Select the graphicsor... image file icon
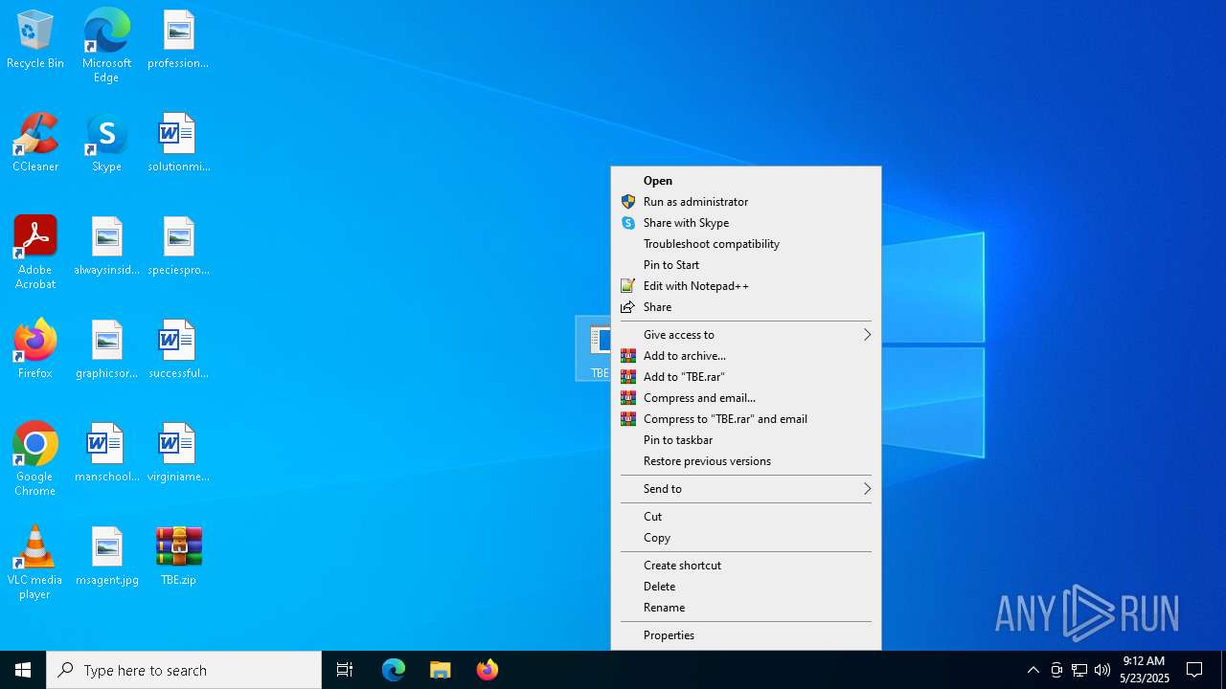1226x689 pixels. [106, 350]
